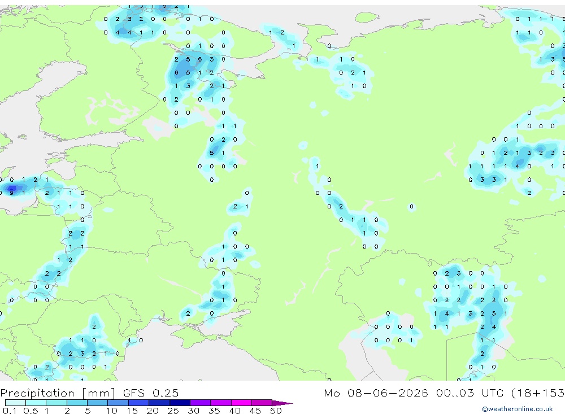
Task: Select the 30–35 mm violet legend swatch
Action: (201, 403)
